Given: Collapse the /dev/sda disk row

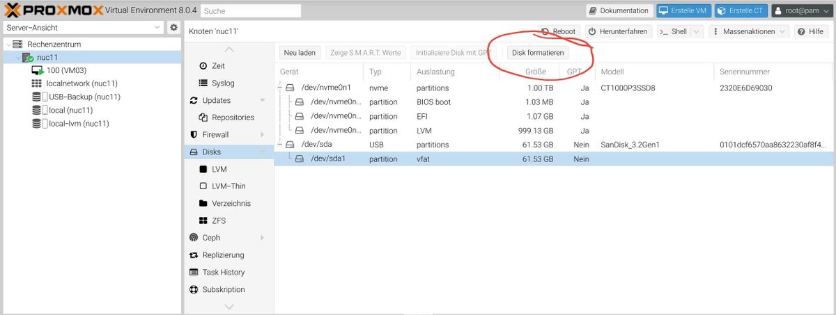Looking at the screenshot, I should pos(281,145).
